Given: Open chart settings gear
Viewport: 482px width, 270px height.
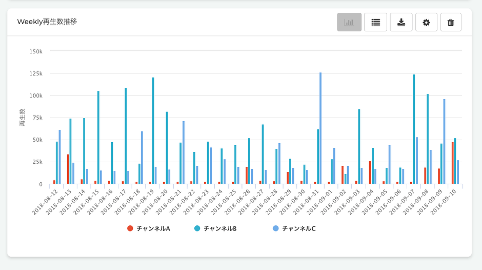Looking at the screenshot, I should [x=426, y=22].
